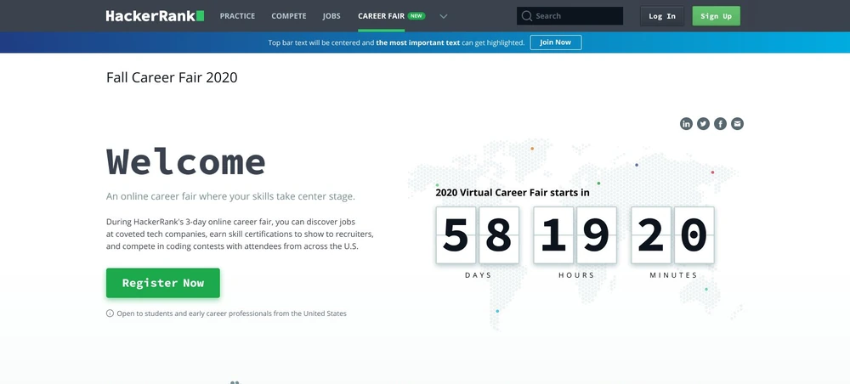The height and width of the screenshot is (384, 850).
Task: Click the 'Fall Career Fair 2020' heading
Action: tap(172, 77)
